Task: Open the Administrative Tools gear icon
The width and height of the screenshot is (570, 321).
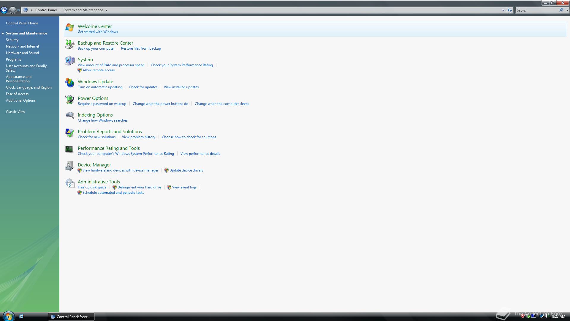Action: [x=69, y=183]
